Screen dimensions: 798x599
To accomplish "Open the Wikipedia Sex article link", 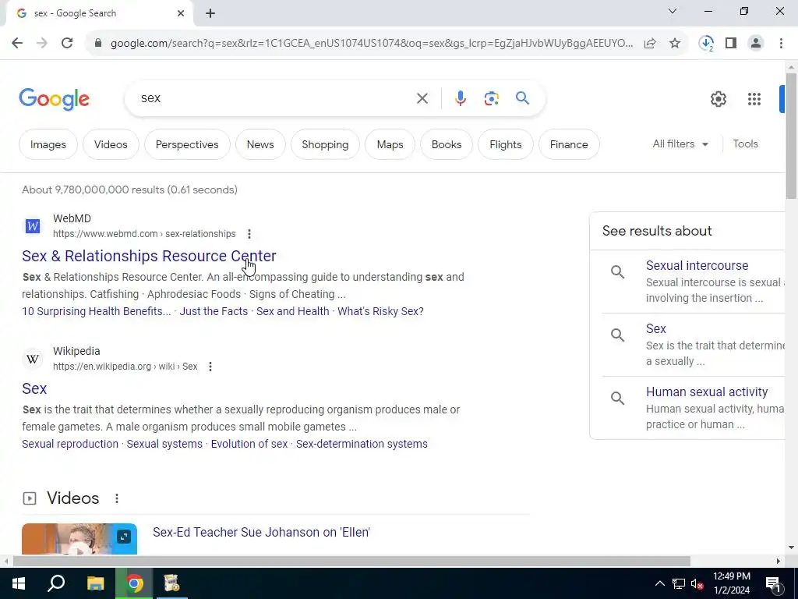I will click(x=34, y=388).
